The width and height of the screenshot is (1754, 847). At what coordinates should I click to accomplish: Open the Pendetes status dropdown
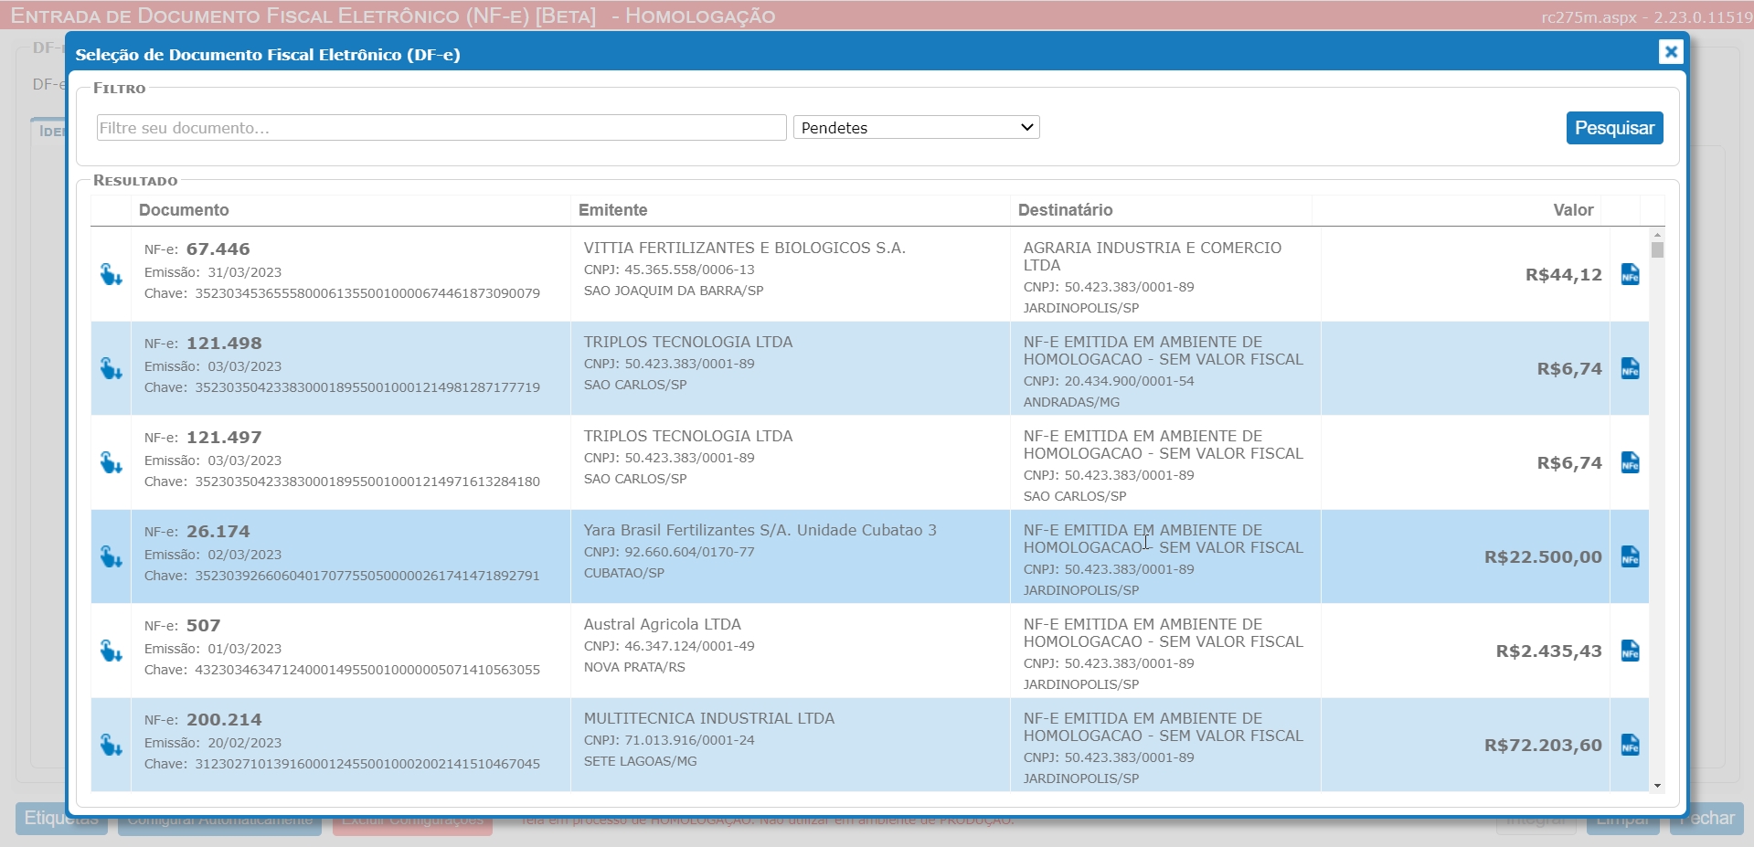917,128
